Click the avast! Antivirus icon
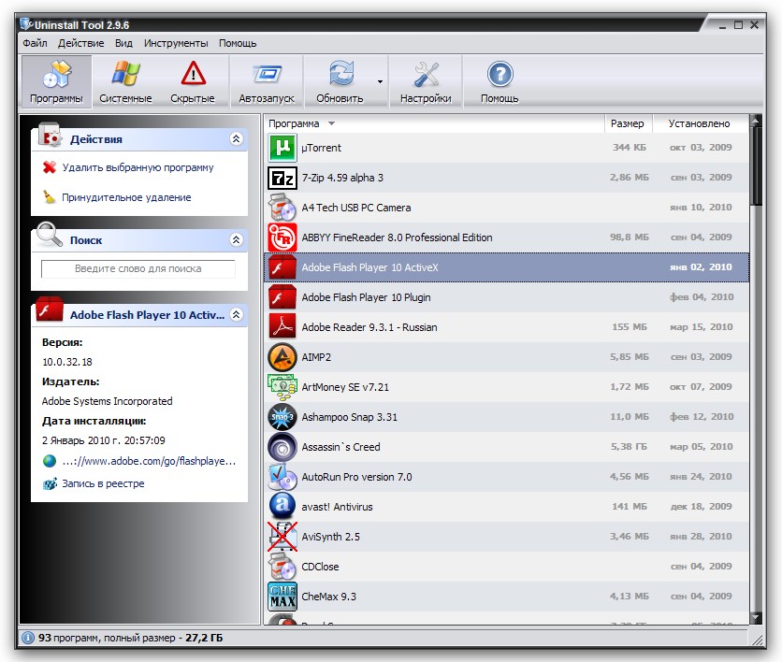 click(282, 507)
